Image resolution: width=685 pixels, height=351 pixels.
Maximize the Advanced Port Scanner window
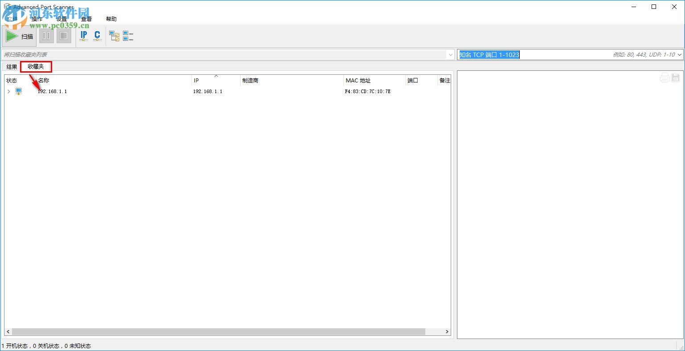654,7
